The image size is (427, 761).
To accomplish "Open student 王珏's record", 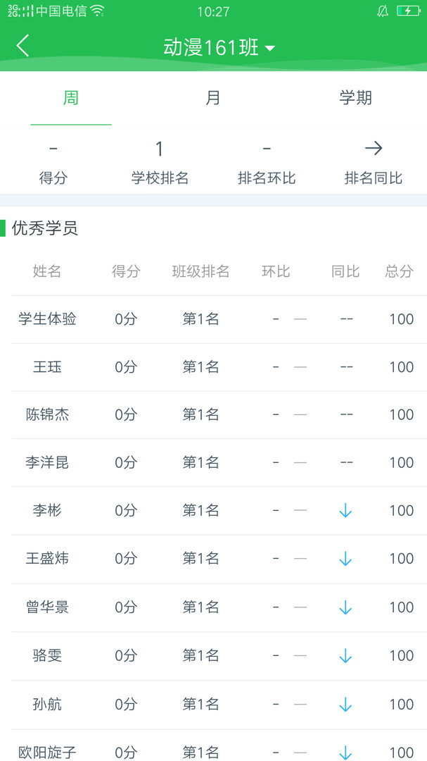I will click(x=47, y=367).
